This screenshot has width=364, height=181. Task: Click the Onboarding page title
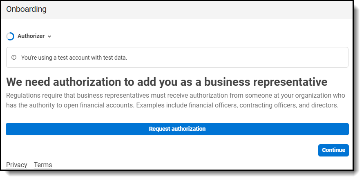pyautogui.click(x=26, y=9)
